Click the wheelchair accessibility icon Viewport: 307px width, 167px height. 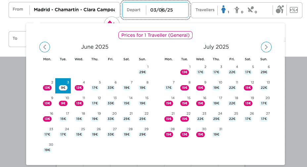280,10
